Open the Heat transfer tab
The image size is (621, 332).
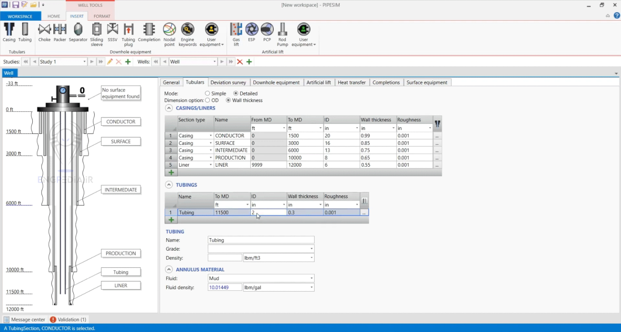(x=352, y=82)
